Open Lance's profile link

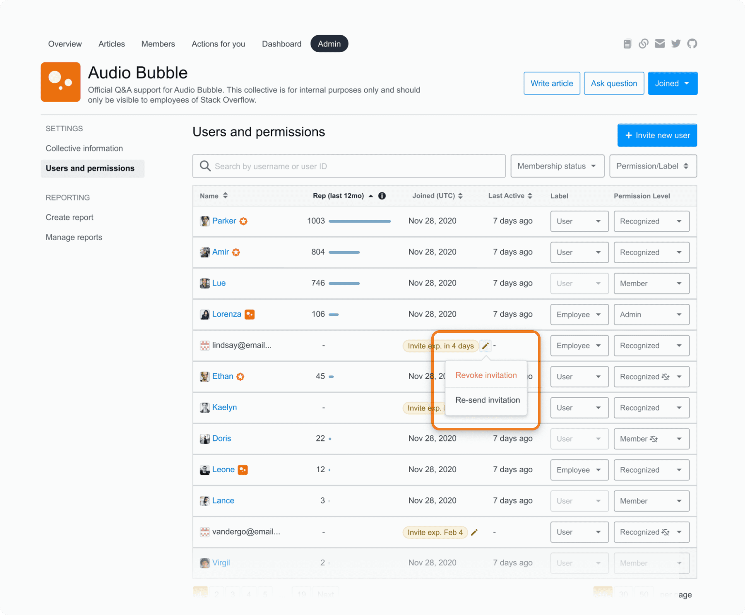(x=223, y=500)
